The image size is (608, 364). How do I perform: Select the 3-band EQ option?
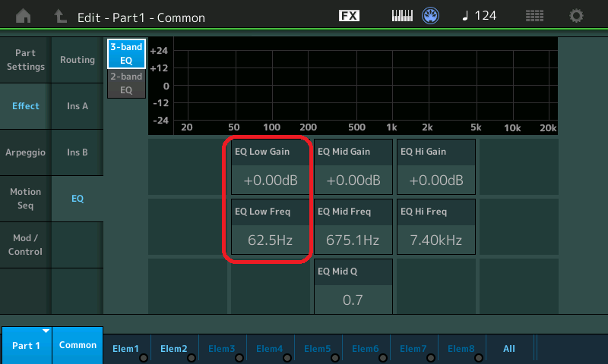tap(126, 54)
